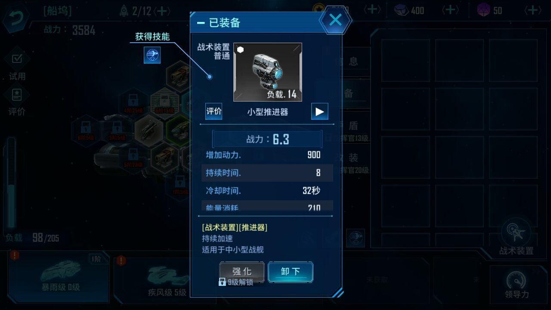Collapse the dialog using 已装备 minus icon
The height and width of the screenshot is (310, 551).
tap(201, 23)
